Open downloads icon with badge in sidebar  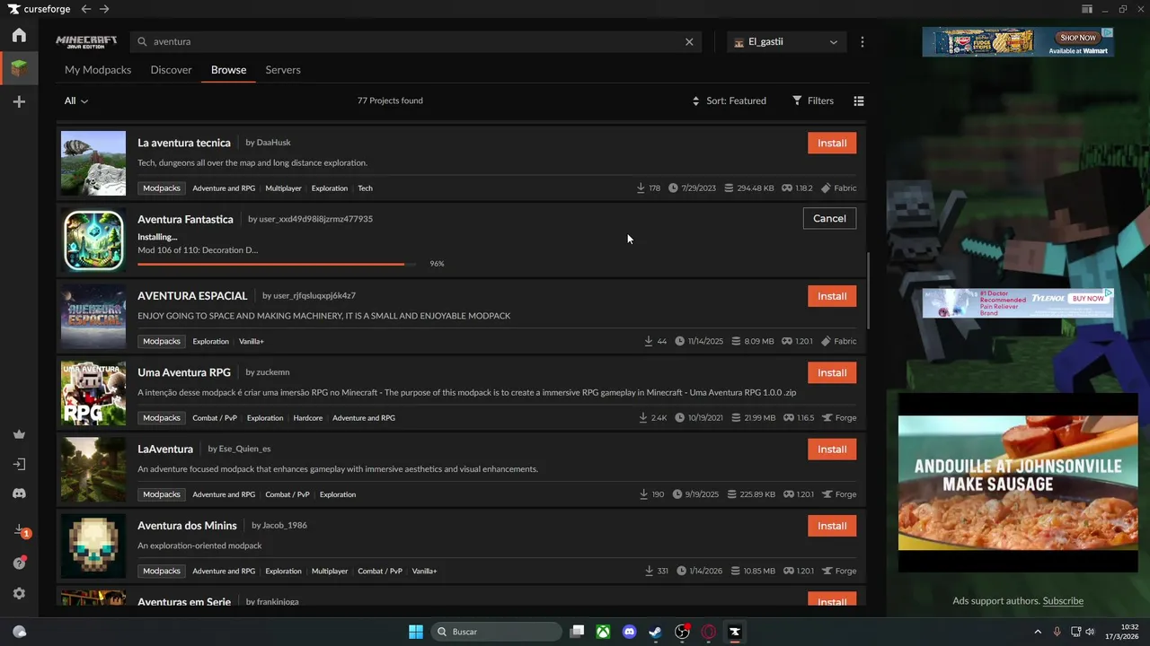(x=20, y=530)
